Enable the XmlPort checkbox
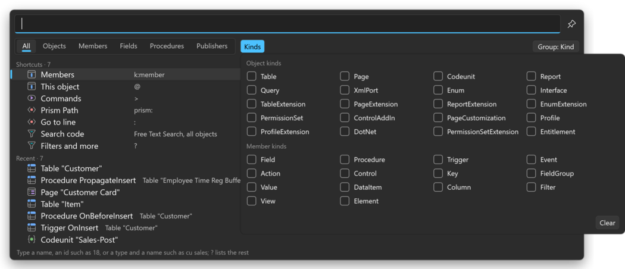The image size is (625, 269). tap(345, 90)
